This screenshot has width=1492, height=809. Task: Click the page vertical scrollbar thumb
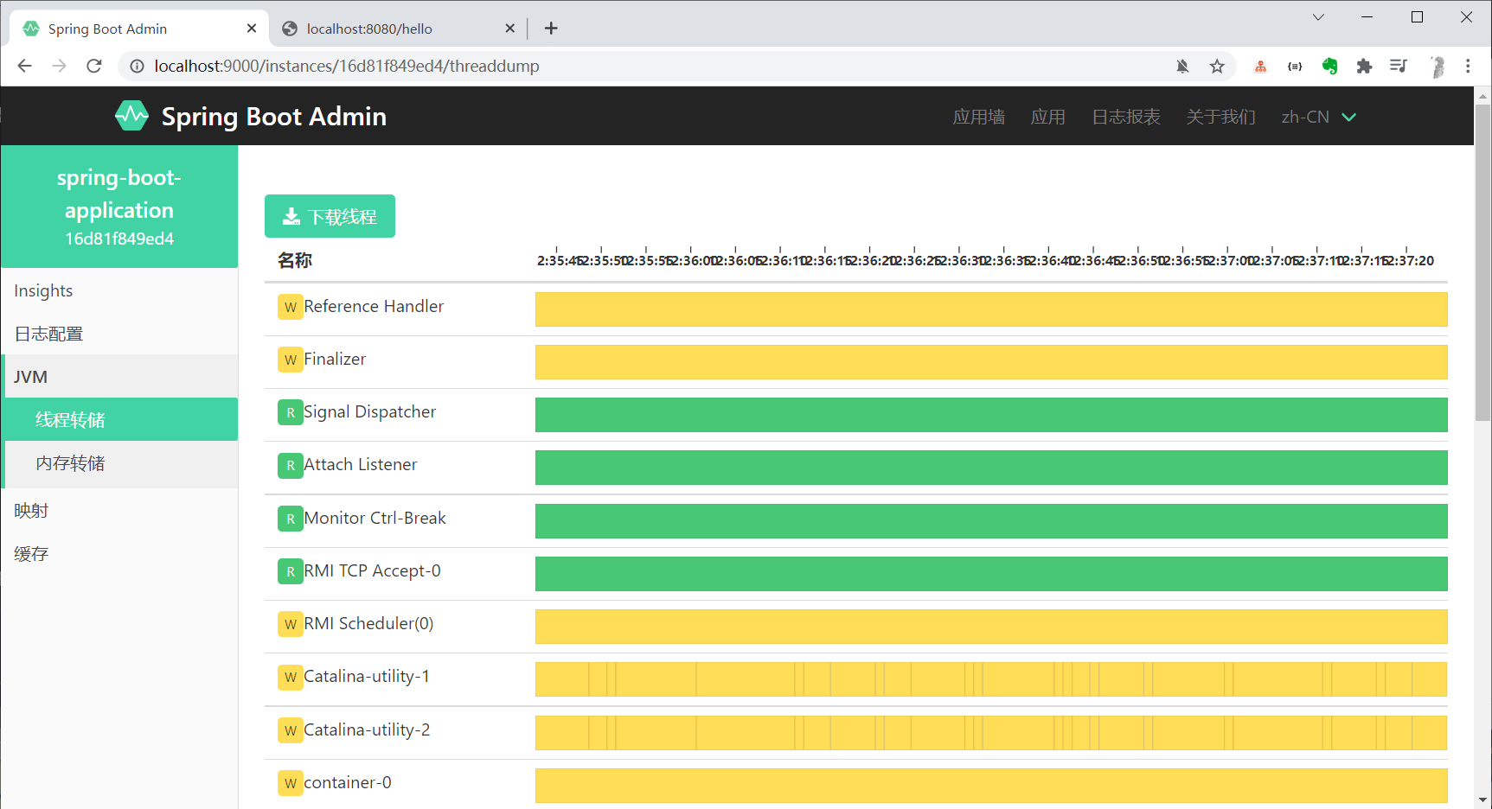point(1482,264)
